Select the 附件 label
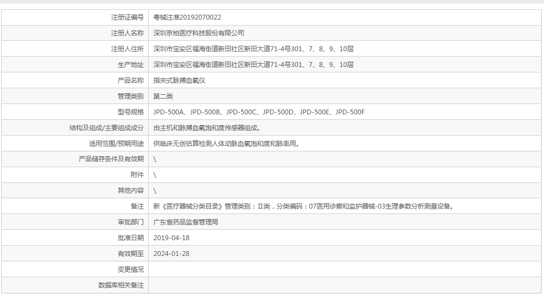 point(137,175)
